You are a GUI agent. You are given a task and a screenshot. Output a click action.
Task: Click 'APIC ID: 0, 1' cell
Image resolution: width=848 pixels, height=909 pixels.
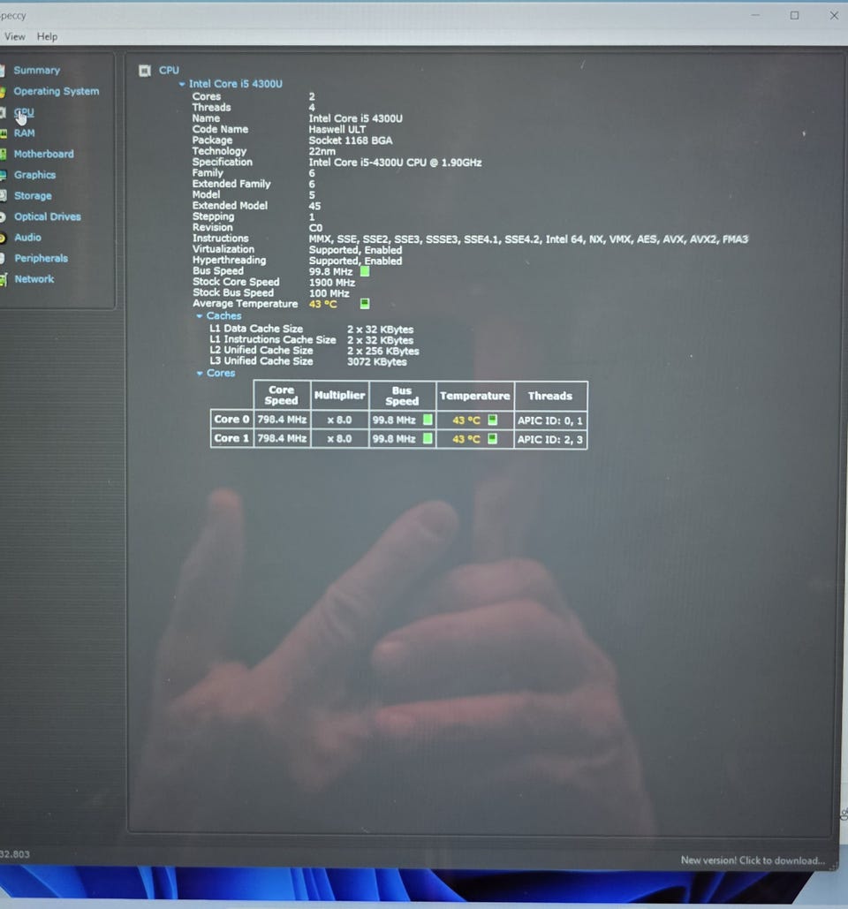click(550, 420)
